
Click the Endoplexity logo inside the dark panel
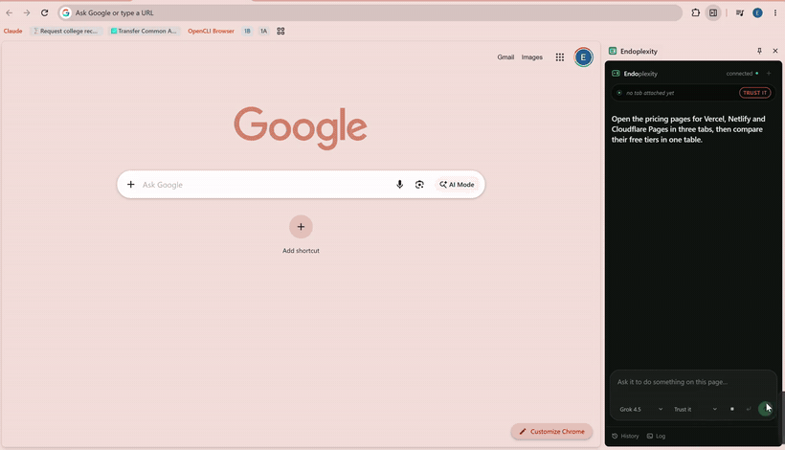(616, 74)
